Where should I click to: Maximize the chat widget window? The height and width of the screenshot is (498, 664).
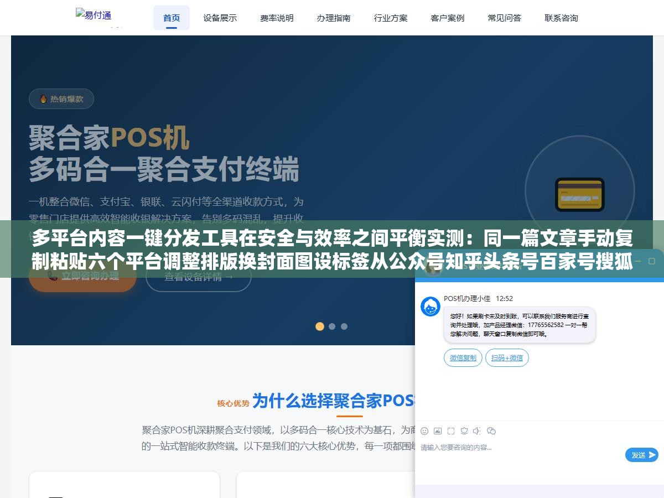pyautogui.click(x=652, y=260)
